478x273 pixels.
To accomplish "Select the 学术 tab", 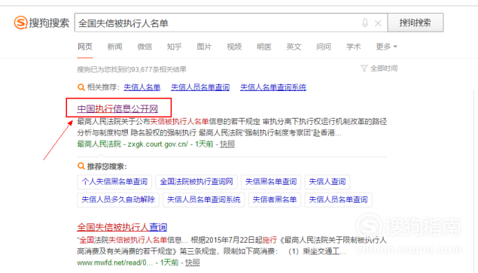I will (x=354, y=47).
